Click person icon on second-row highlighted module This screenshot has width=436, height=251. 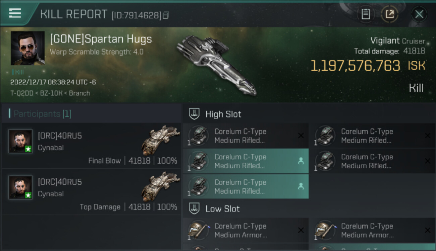point(301,161)
